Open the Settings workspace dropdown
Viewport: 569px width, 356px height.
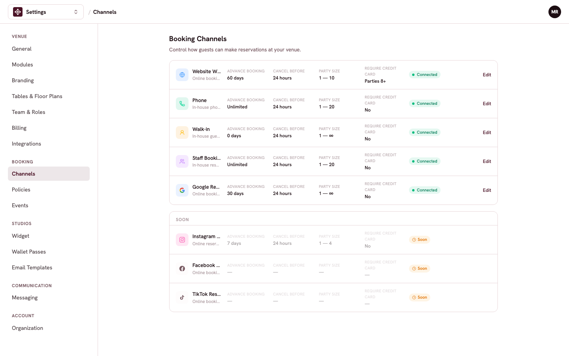pyautogui.click(x=46, y=12)
